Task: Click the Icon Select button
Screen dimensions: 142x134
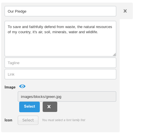Action: point(28,120)
